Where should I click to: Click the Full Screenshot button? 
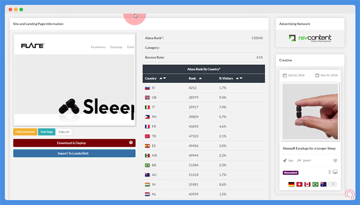pyautogui.click(x=25, y=132)
